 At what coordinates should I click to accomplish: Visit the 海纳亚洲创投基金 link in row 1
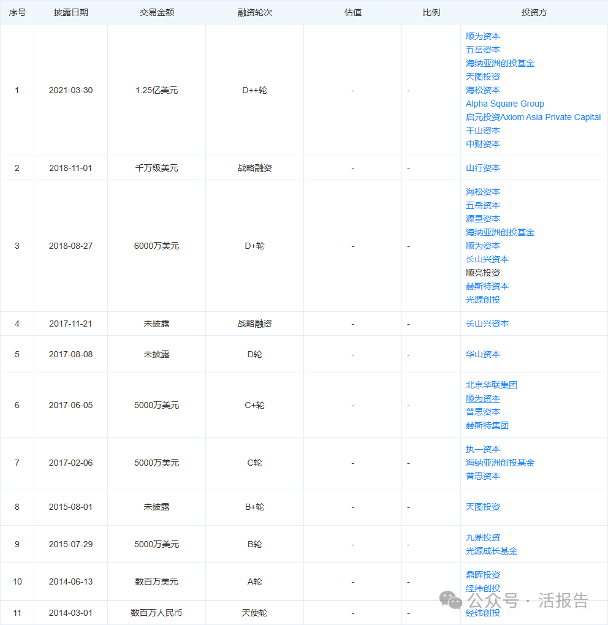(500, 63)
